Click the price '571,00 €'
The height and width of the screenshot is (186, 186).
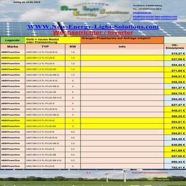(x=178, y=71)
